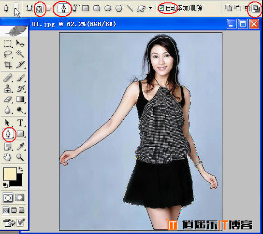Viewport: 263px width, 234px height.
Task: Uncheck the 自动添加/删除 checkbox
Action: coord(161,8)
